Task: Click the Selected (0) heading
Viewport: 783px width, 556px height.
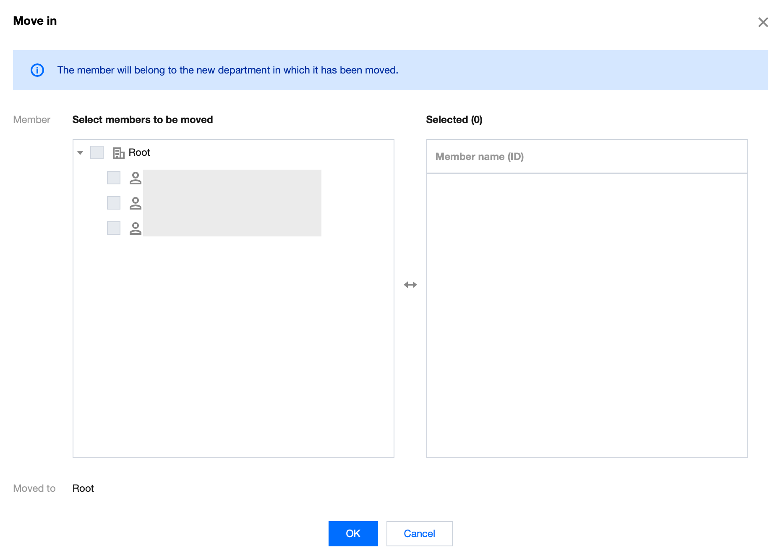Action: [454, 120]
